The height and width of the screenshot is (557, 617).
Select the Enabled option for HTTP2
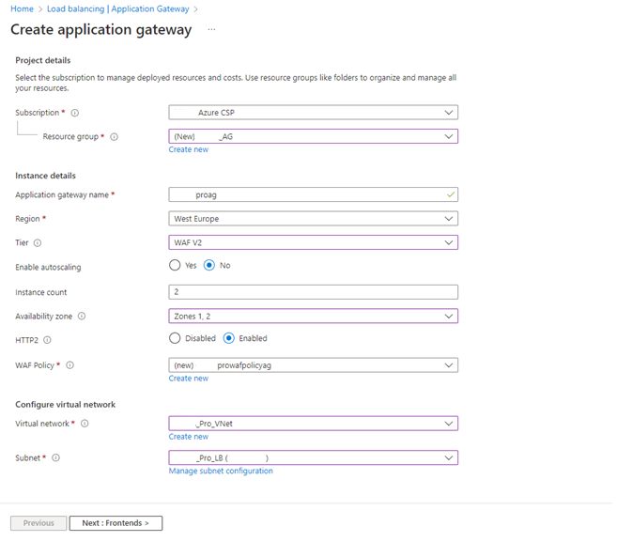(x=229, y=338)
